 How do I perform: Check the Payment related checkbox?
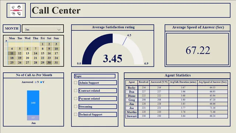pyautogui.click(x=76, y=99)
